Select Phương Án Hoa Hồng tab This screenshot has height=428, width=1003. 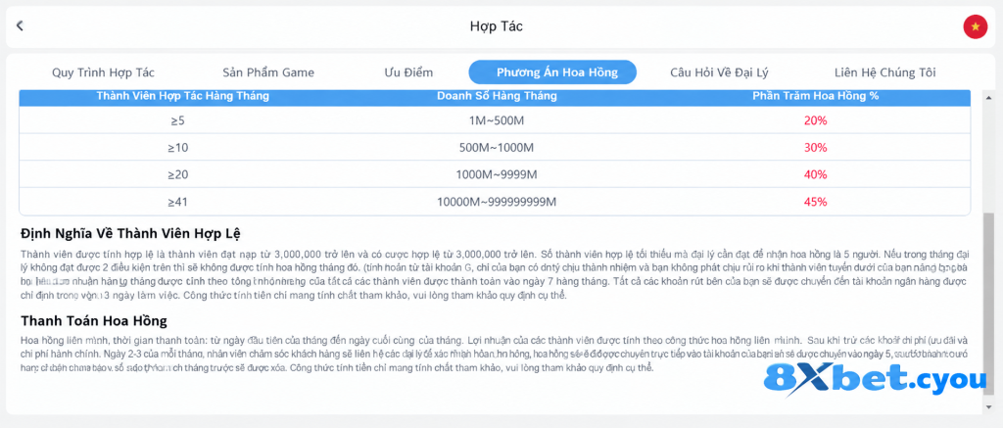[552, 72]
